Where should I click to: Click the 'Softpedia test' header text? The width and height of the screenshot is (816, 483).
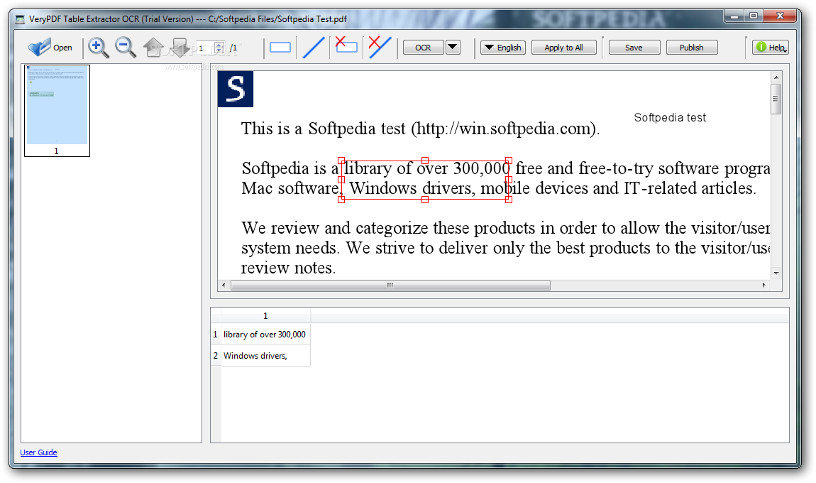click(670, 118)
